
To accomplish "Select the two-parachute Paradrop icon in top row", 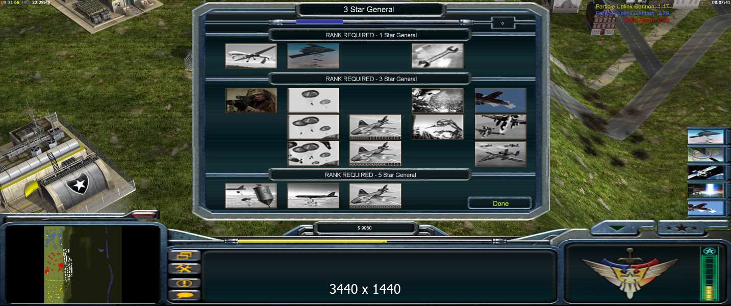I will (313, 100).
